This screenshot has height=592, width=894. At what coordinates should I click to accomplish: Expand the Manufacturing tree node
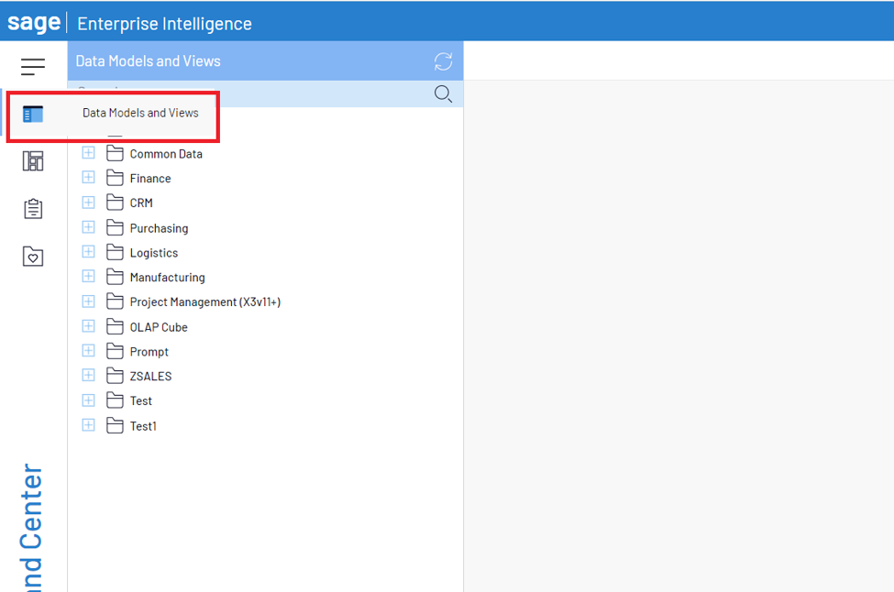point(88,276)
